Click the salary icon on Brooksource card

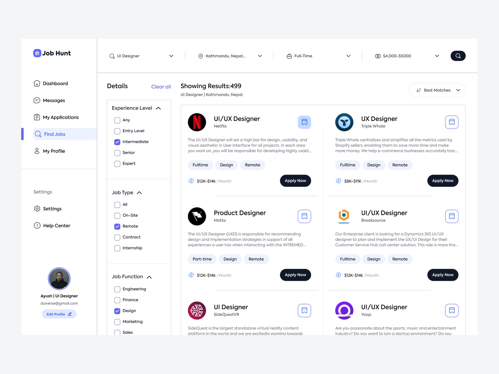[x=338, y=275]
